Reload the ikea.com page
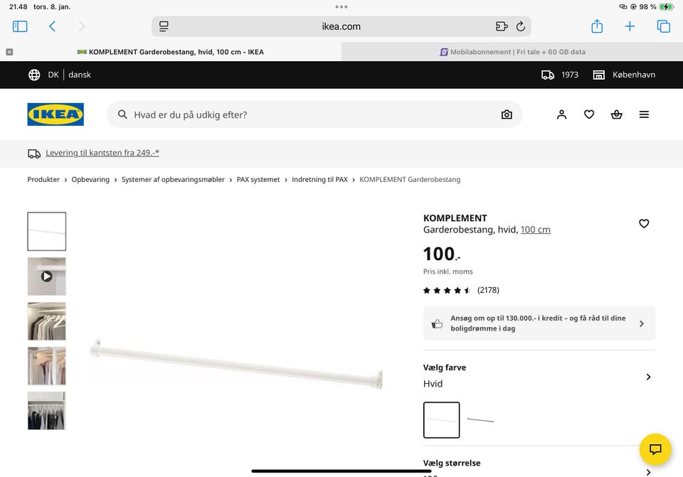 520,26
